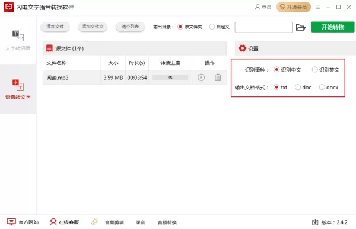Choose txt output format
Image resolution: width=356 pixels, height=229 pixels.
point(281,88)
